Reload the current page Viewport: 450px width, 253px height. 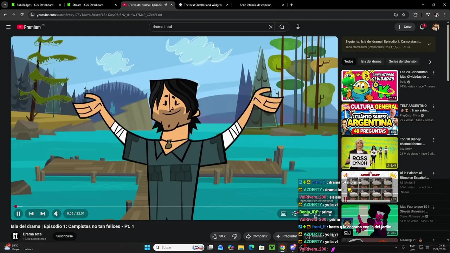22,15
